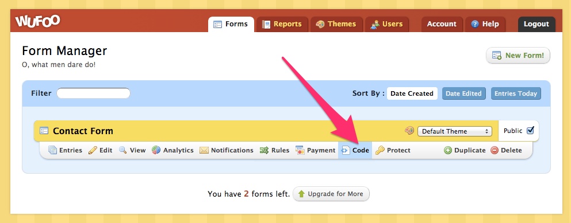Image resolution: width=571 pixels, height=223 pixels.
Task: Sort forms by Entries Today
Action: click(516, 93)
